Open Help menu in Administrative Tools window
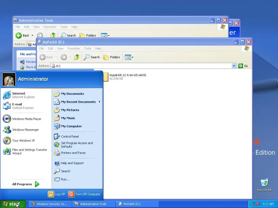278x208 pixels. pyautogui.click(x=74, y=27)
